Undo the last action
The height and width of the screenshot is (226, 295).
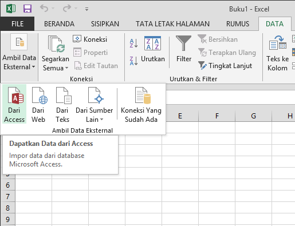(x=44, y=9)
